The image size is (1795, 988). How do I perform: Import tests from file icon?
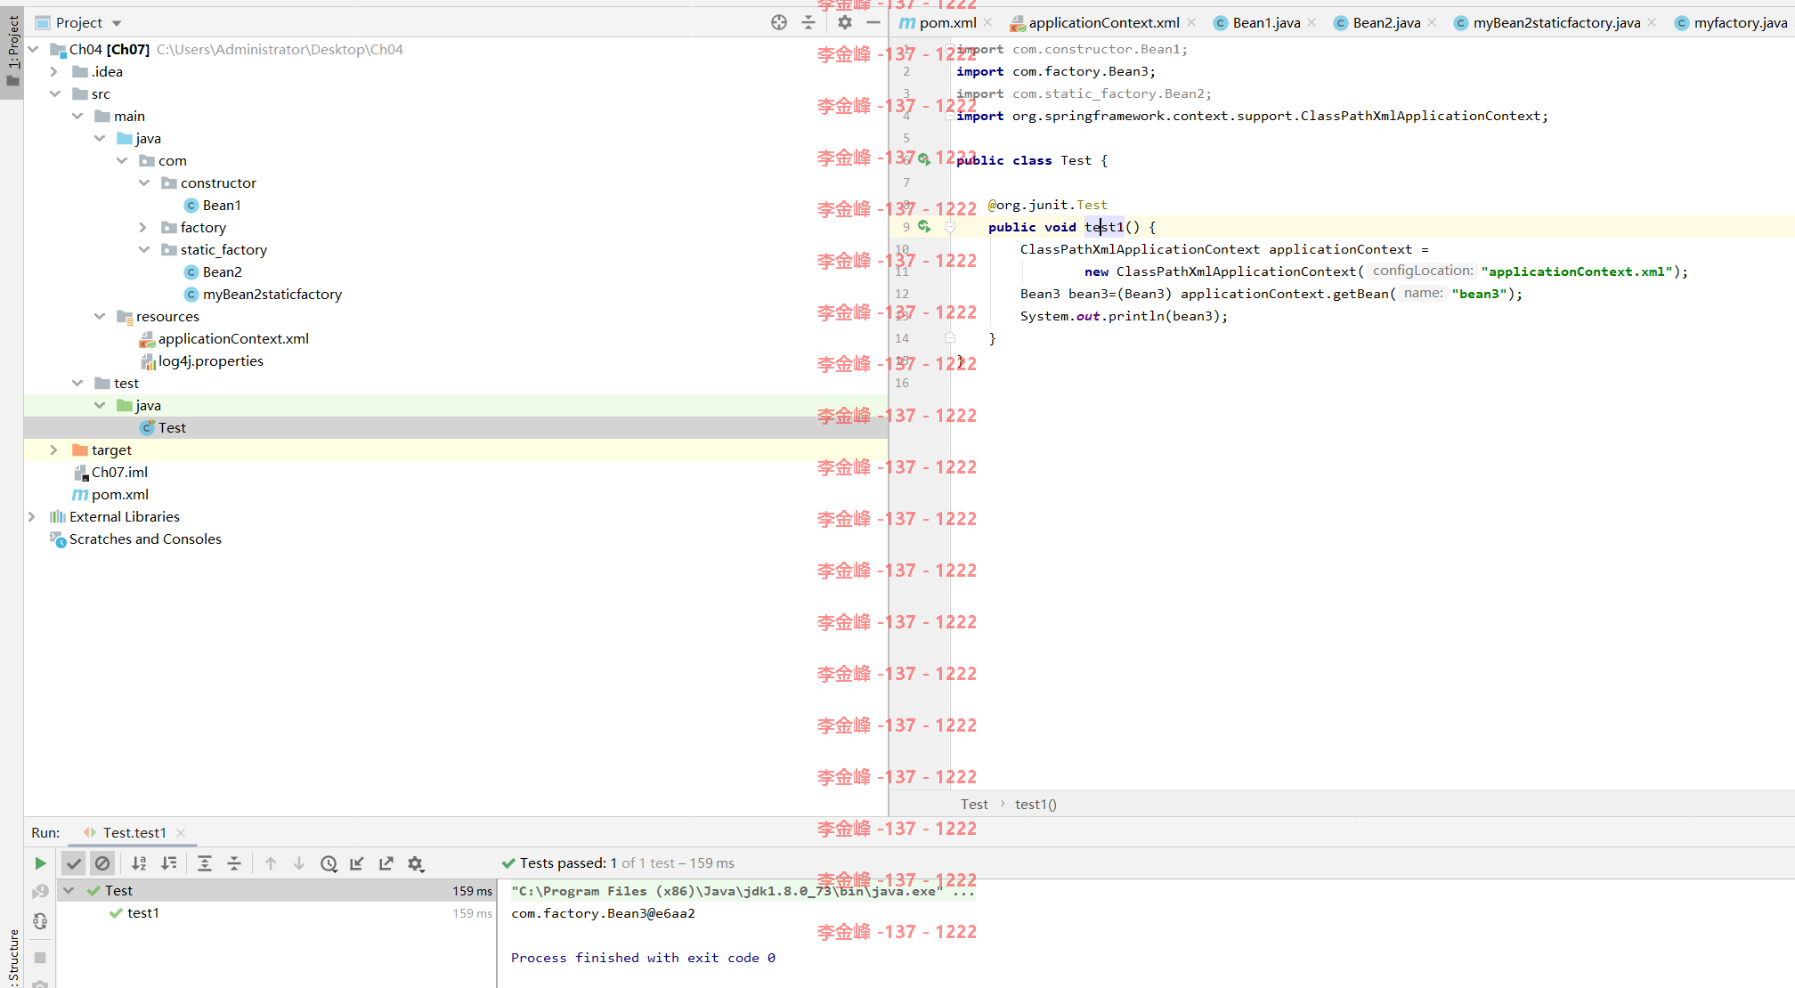pyautogui.click(x=357, y=863)
